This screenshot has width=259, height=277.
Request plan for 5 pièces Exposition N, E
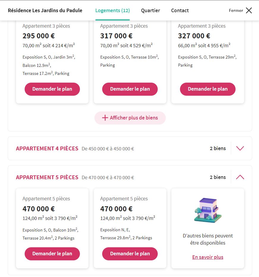[x=130, y=254]
